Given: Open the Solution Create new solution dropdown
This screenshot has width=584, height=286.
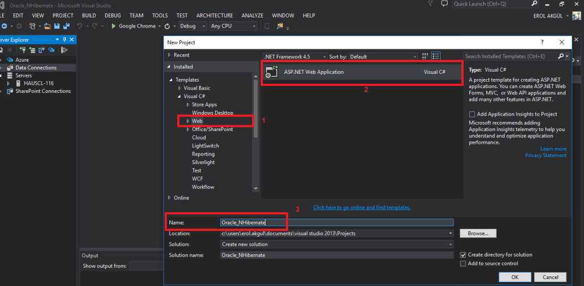Looking at the screenshot, I should tap(451, 244).
